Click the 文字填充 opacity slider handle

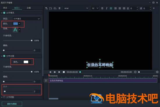point(32,41)
